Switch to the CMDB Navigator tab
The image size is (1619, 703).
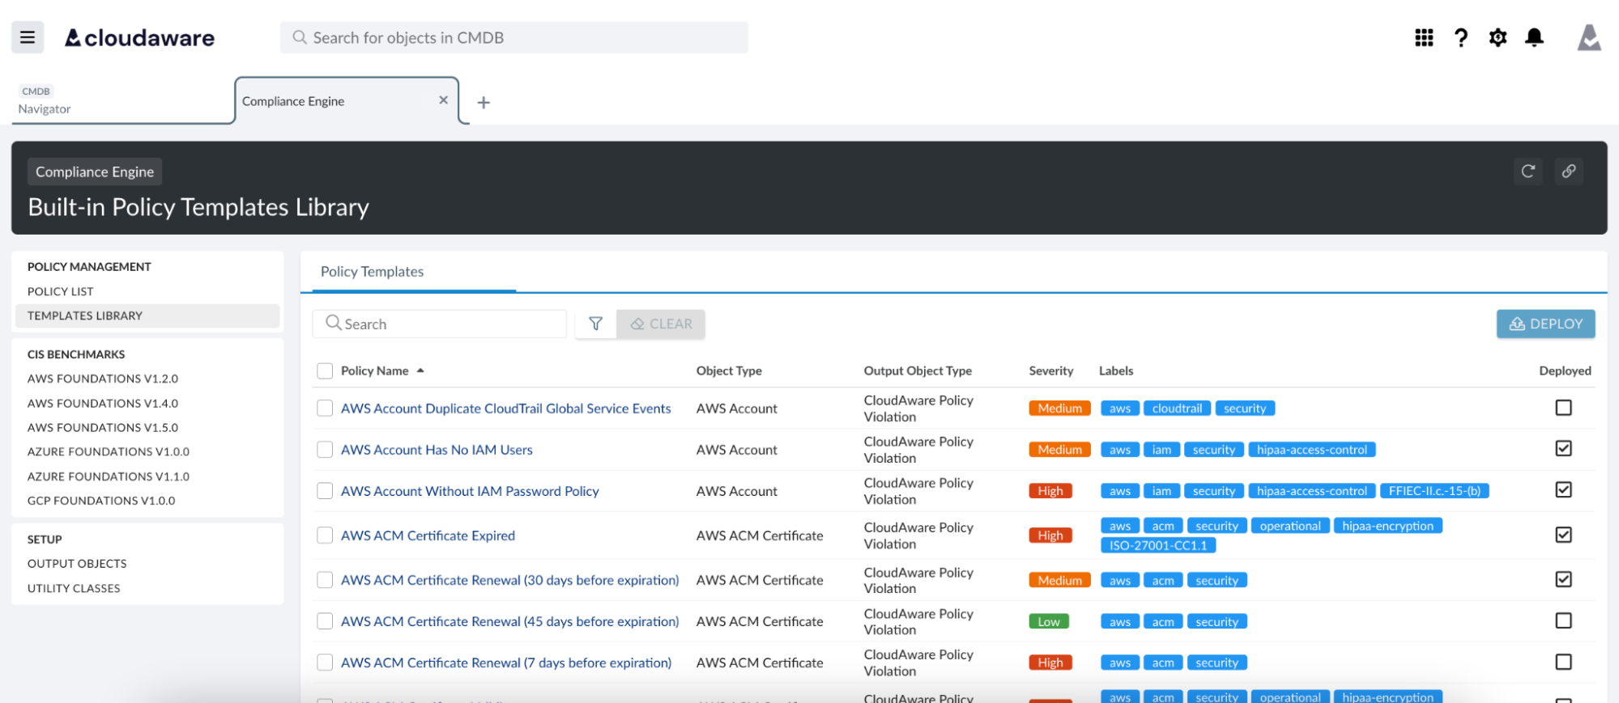tap(121, 101)
